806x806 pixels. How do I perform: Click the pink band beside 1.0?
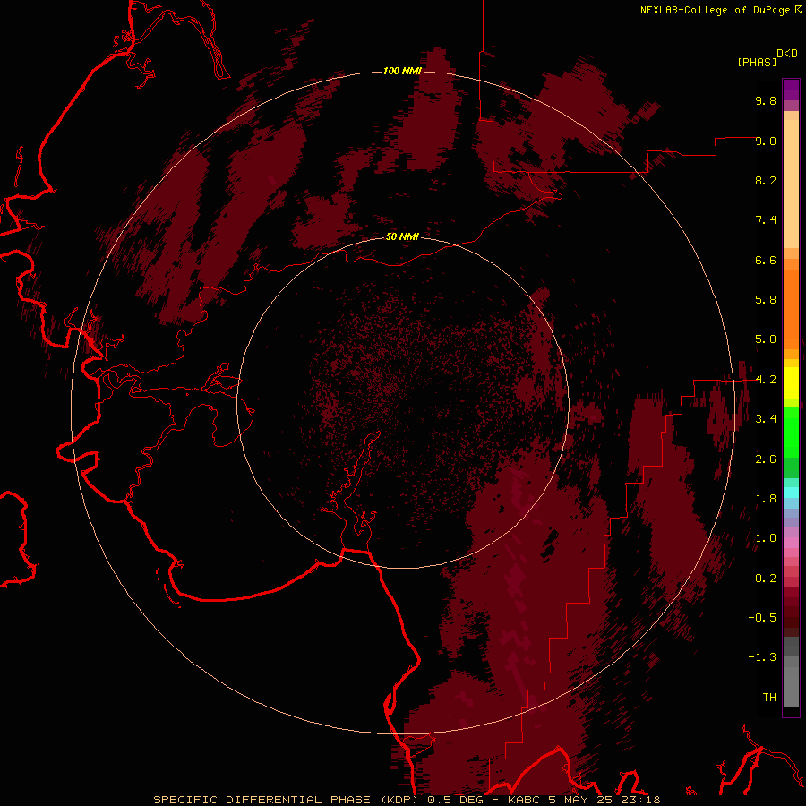pyautogui.click(x=791, y=543)
